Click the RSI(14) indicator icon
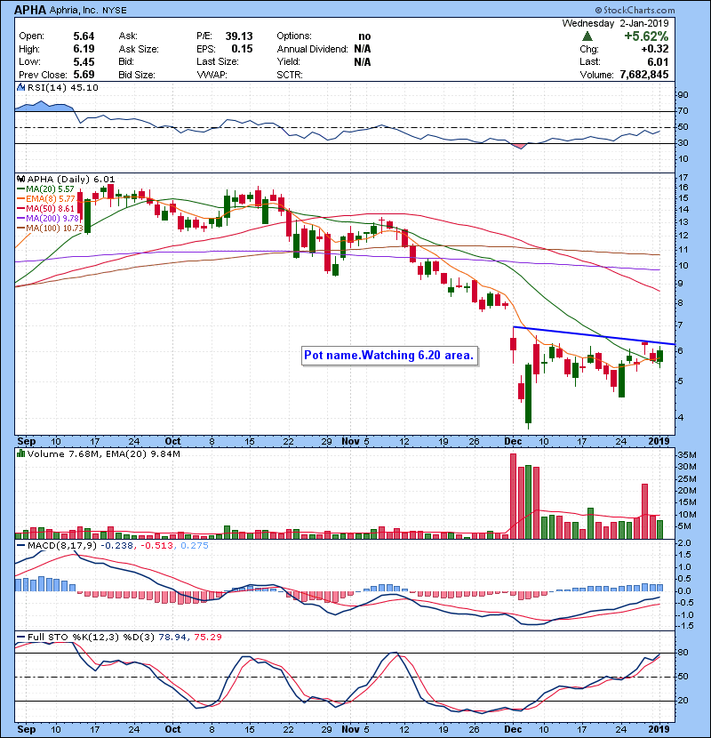The height and width of the screenshot is (738, 711). (20, 87)
